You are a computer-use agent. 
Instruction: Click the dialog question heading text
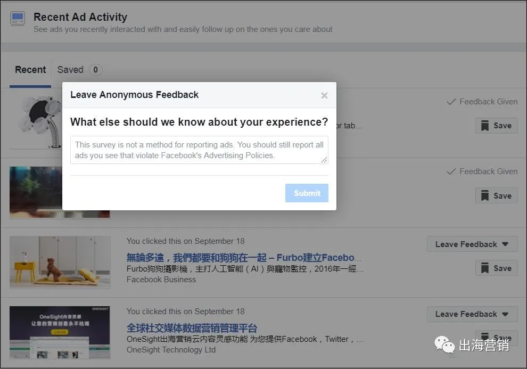click(199, 122)
